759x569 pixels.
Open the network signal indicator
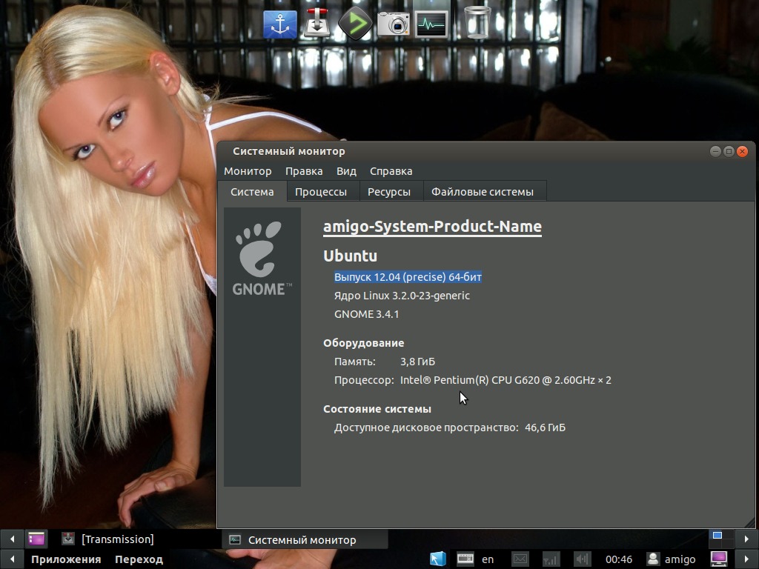[x=551, y=559]
